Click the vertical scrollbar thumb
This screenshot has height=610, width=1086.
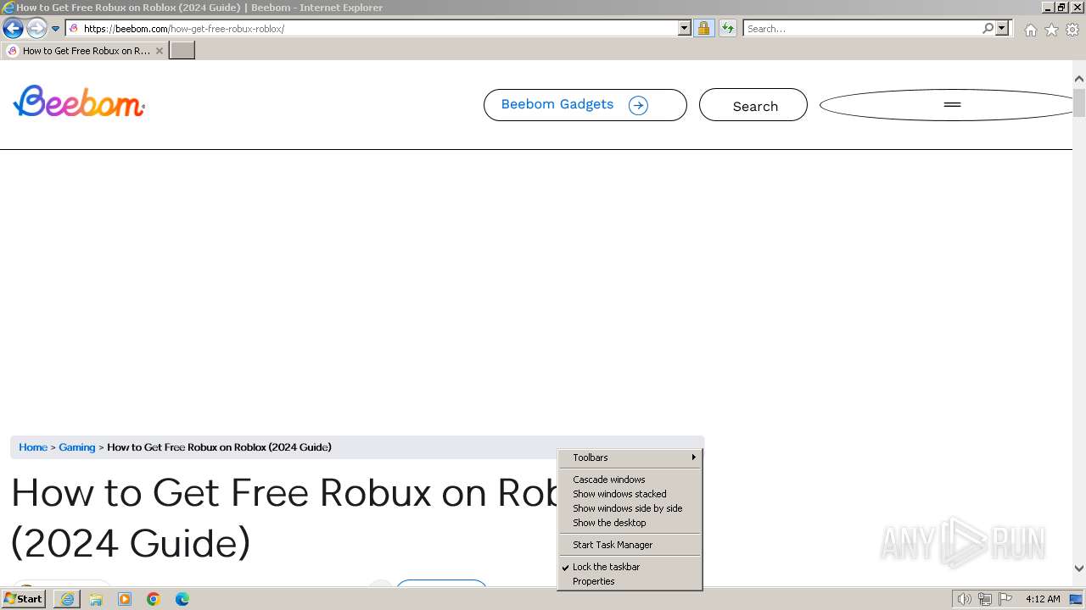1079,102
